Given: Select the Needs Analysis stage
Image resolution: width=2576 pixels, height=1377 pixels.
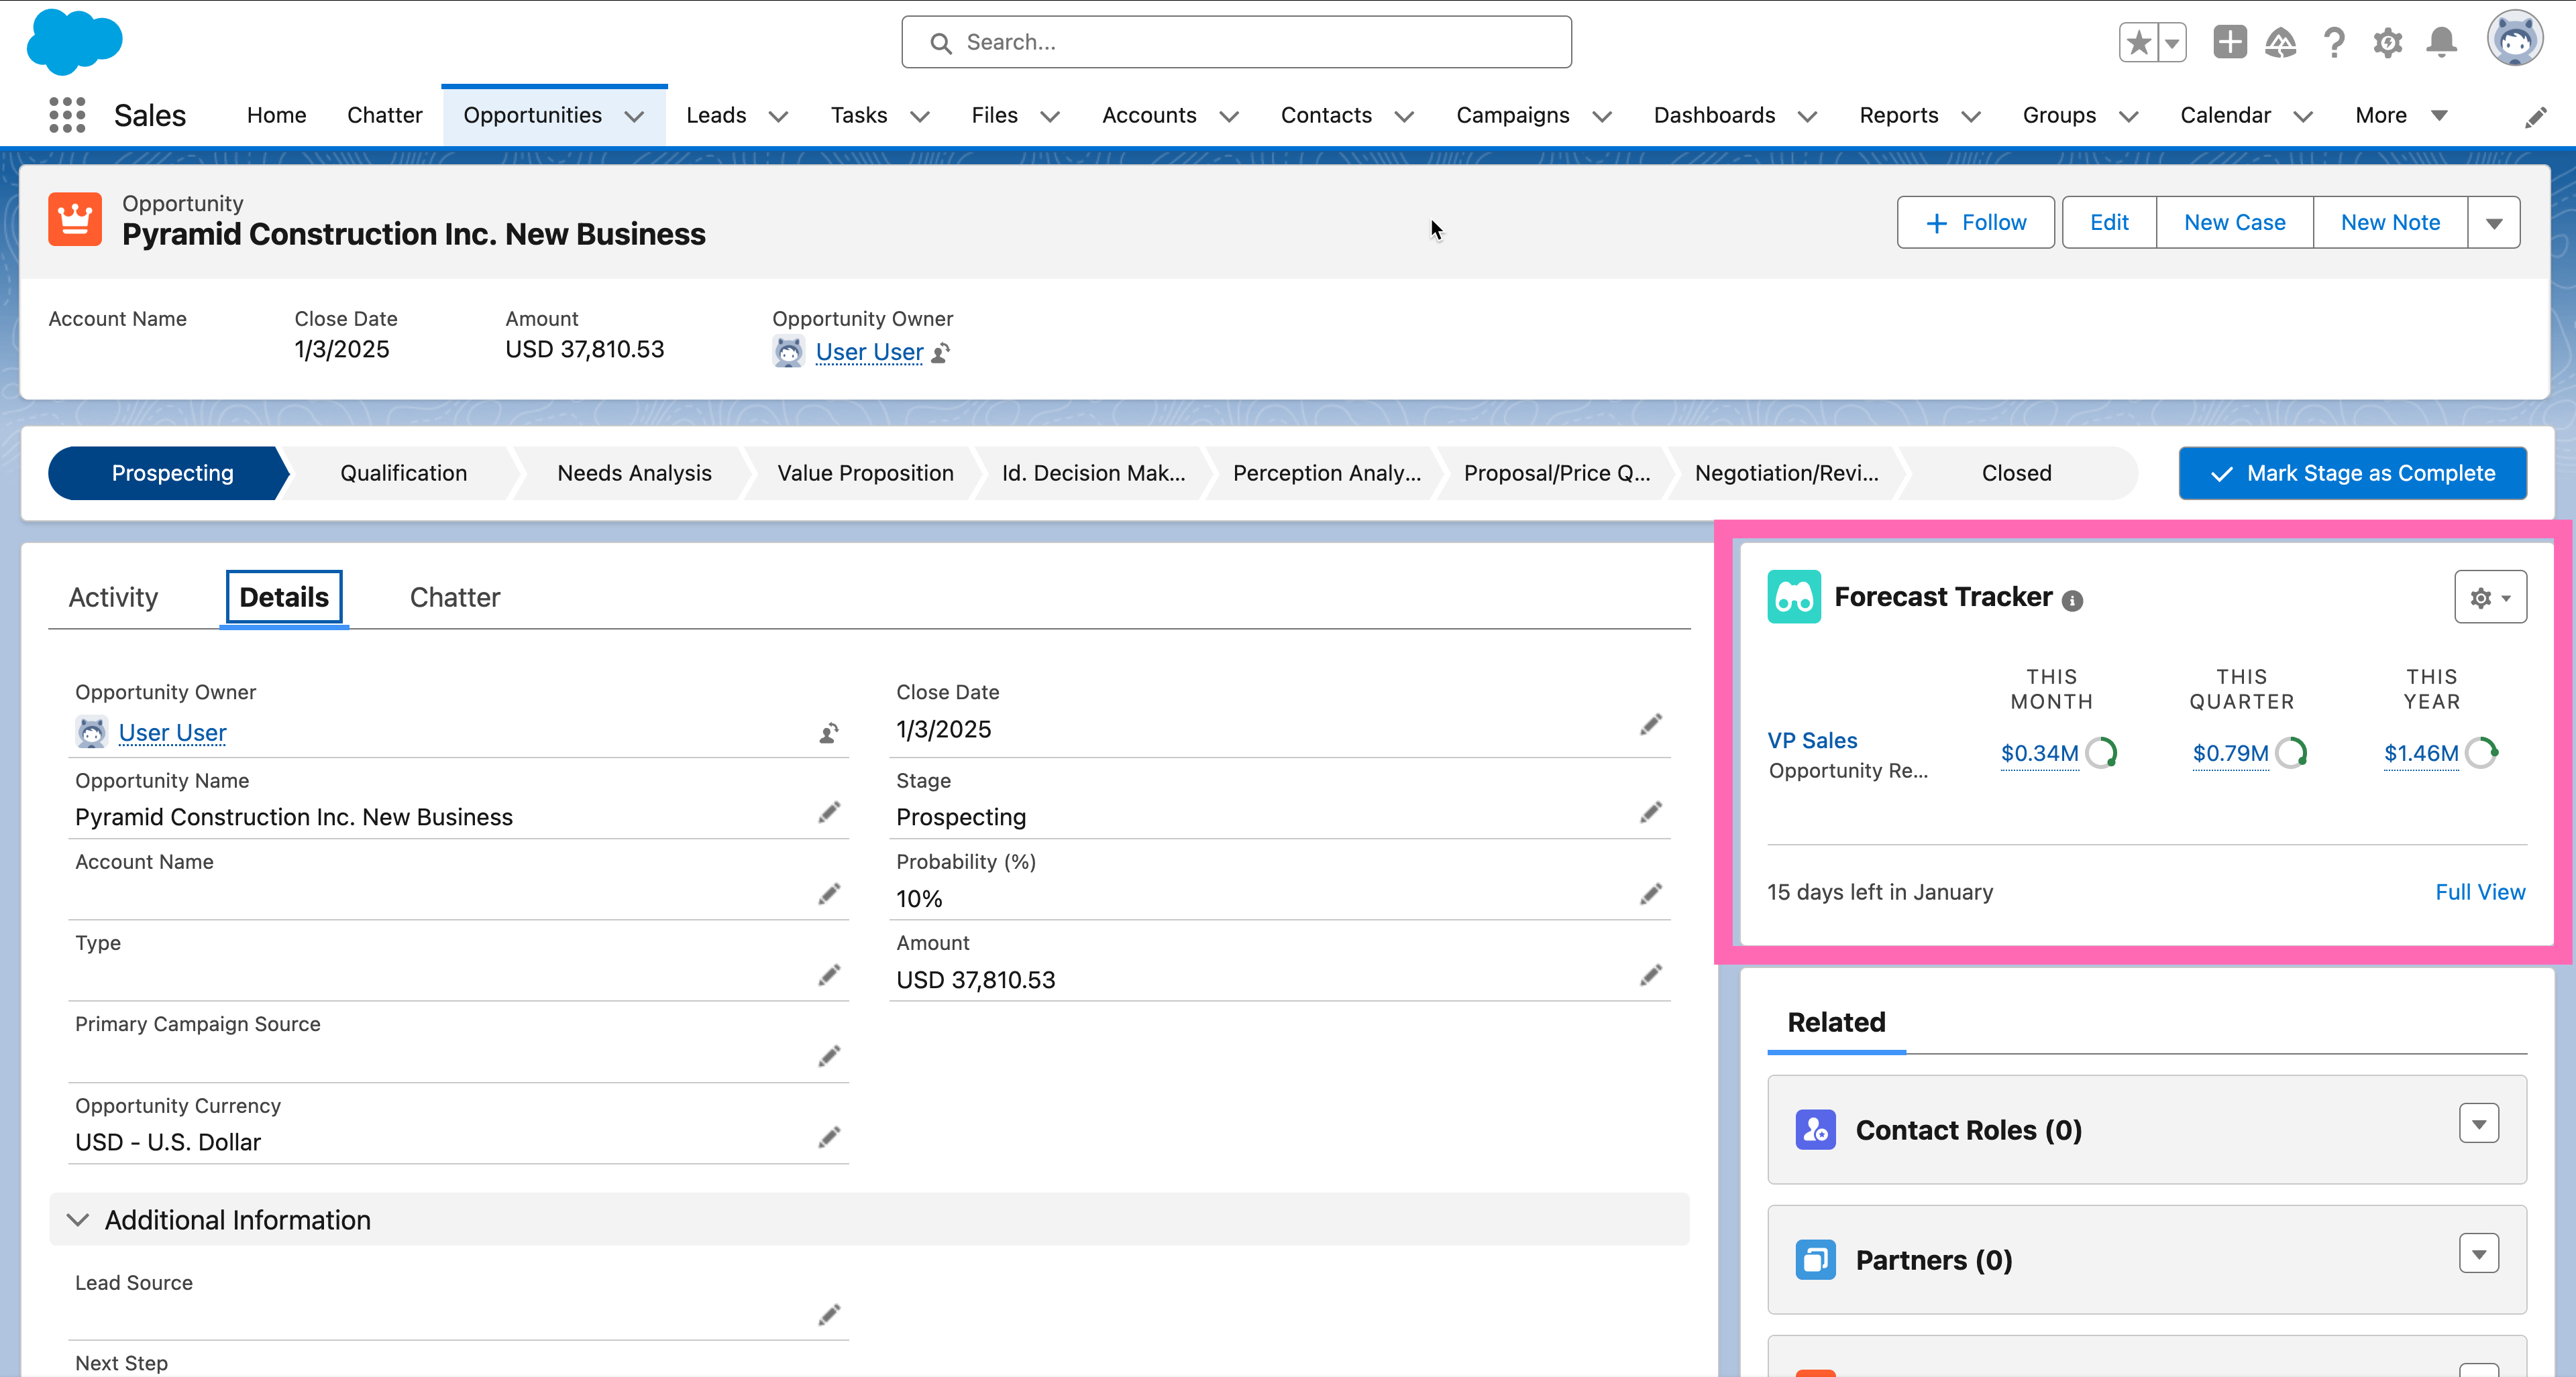Looking at the screenshot, I should (634, 474).
